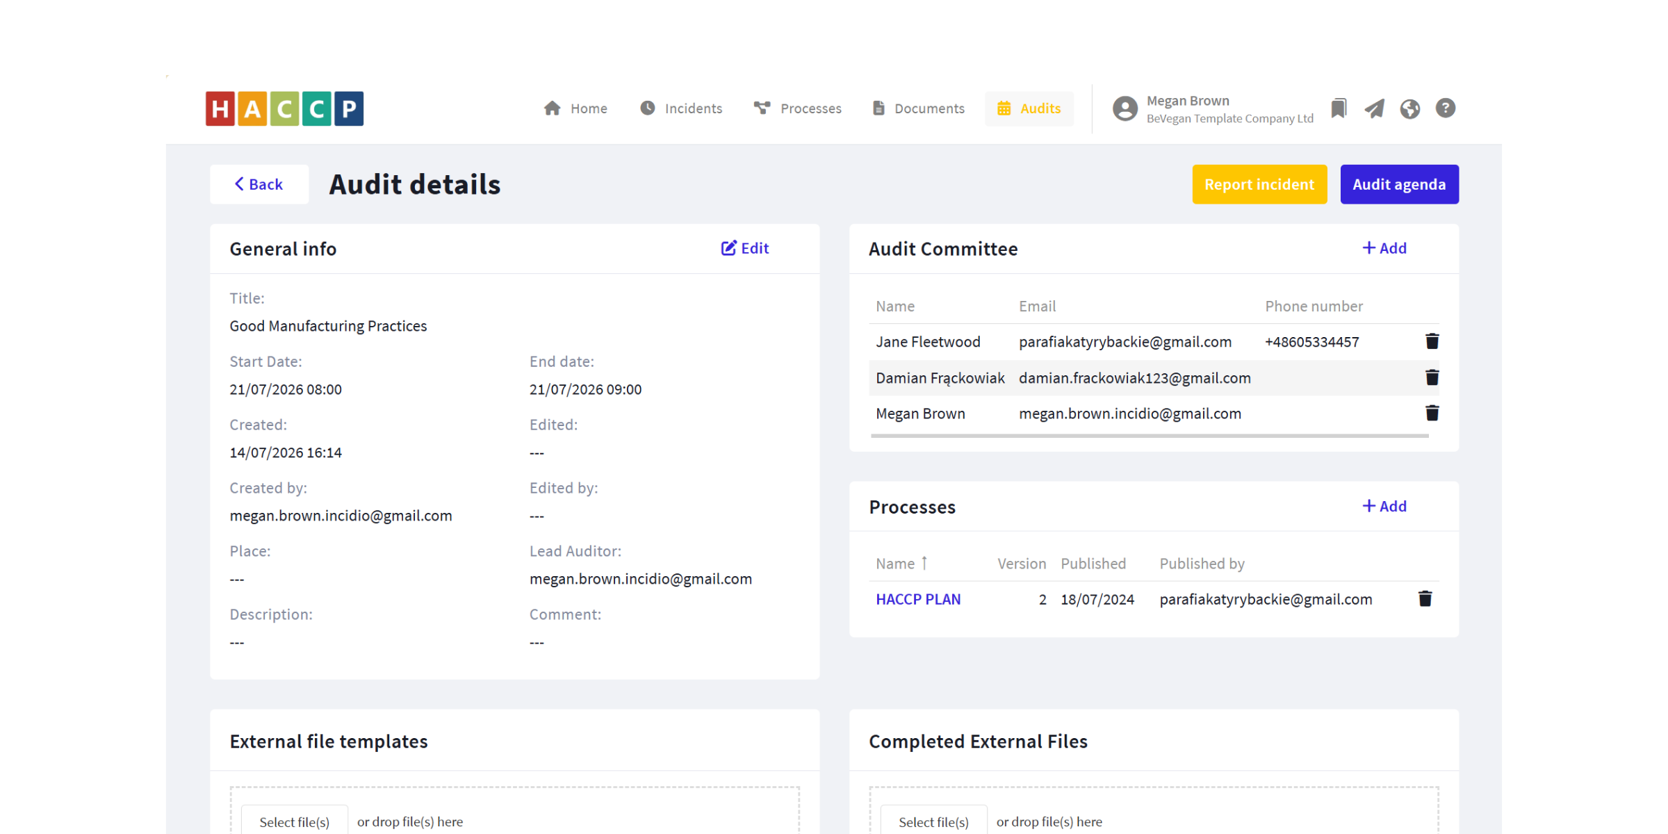
Task: Click the Name header in committee table
Action: pyautogui.click(x=895, y=306)
